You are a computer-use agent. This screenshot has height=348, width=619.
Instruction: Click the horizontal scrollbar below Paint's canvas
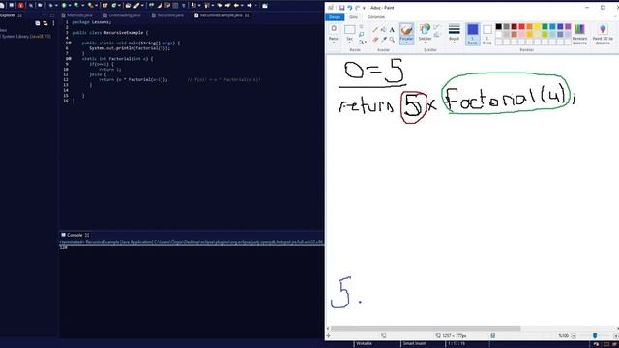pos(426,329)
